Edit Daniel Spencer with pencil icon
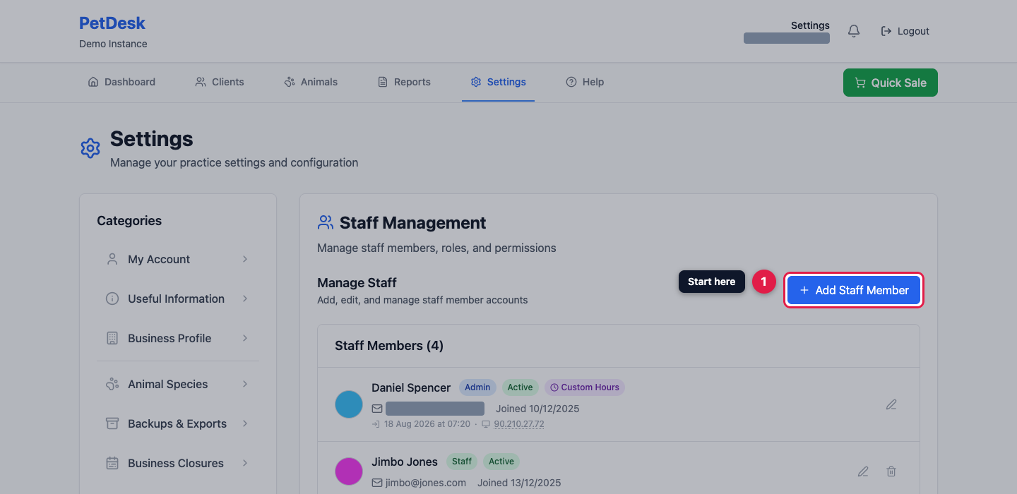This screenshot has width=1017, height=494. [x=891, y=404]
